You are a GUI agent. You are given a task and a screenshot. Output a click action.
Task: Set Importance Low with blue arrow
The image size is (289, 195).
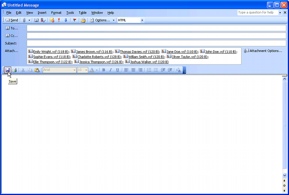coord(66,20)
